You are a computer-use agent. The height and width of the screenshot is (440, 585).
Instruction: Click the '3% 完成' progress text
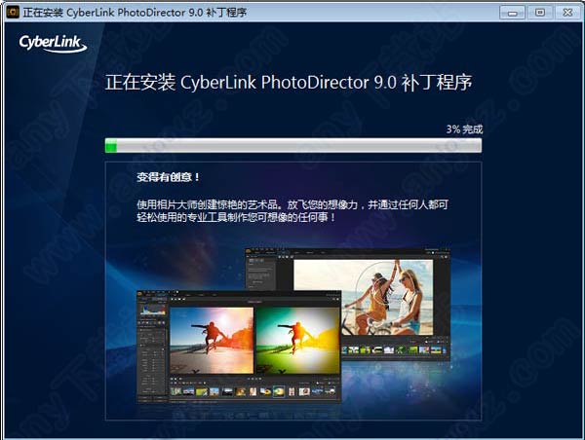point(464,129)
